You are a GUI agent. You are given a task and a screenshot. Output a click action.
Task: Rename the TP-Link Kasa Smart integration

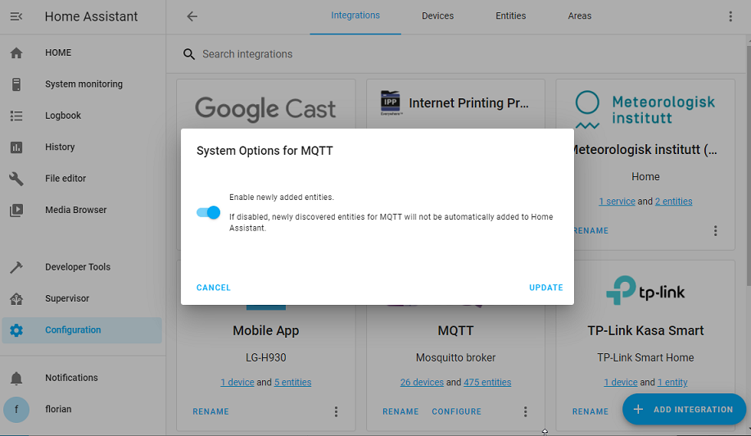point(590,411)
